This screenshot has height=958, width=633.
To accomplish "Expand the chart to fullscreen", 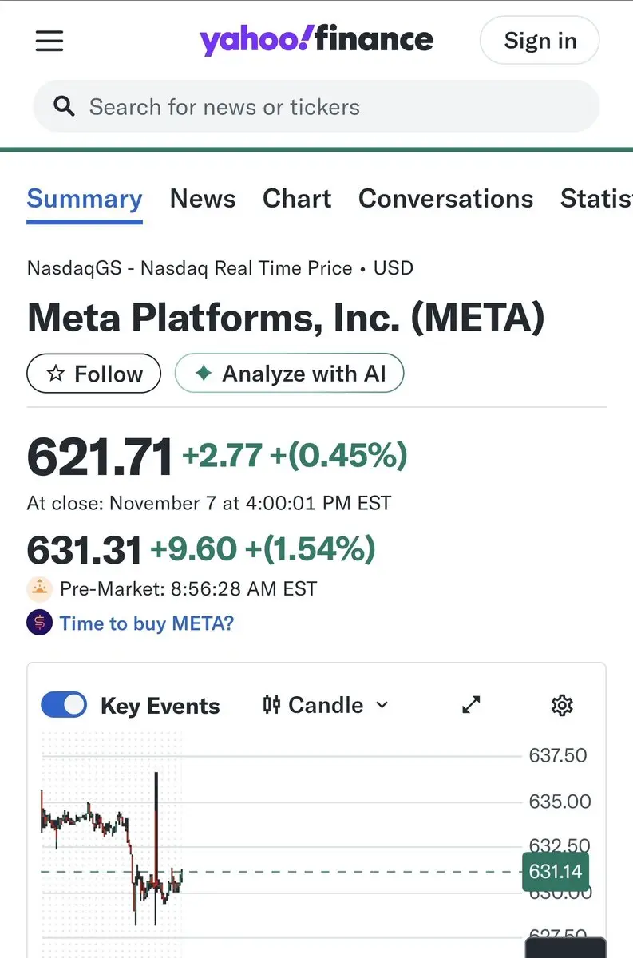I will [472, 705].
